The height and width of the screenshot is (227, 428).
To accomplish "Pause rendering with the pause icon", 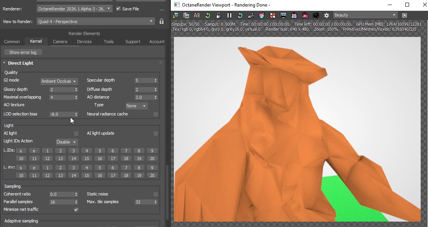I will tap(229, 15).
